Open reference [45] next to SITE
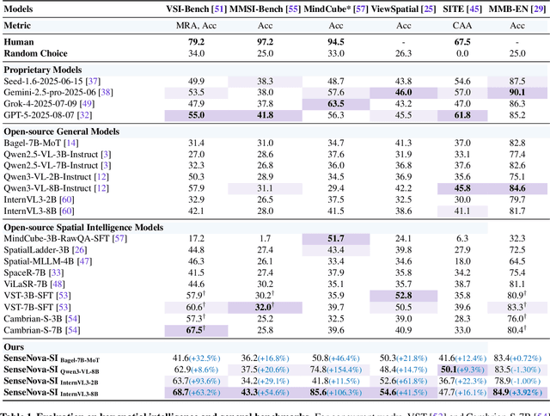 [x=475, y=9]
